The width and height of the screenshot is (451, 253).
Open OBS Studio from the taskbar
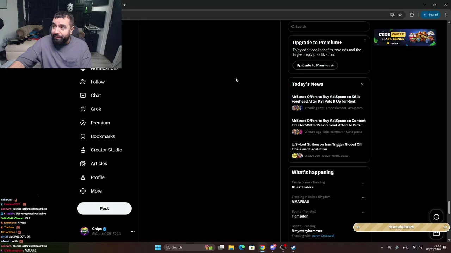283,247
